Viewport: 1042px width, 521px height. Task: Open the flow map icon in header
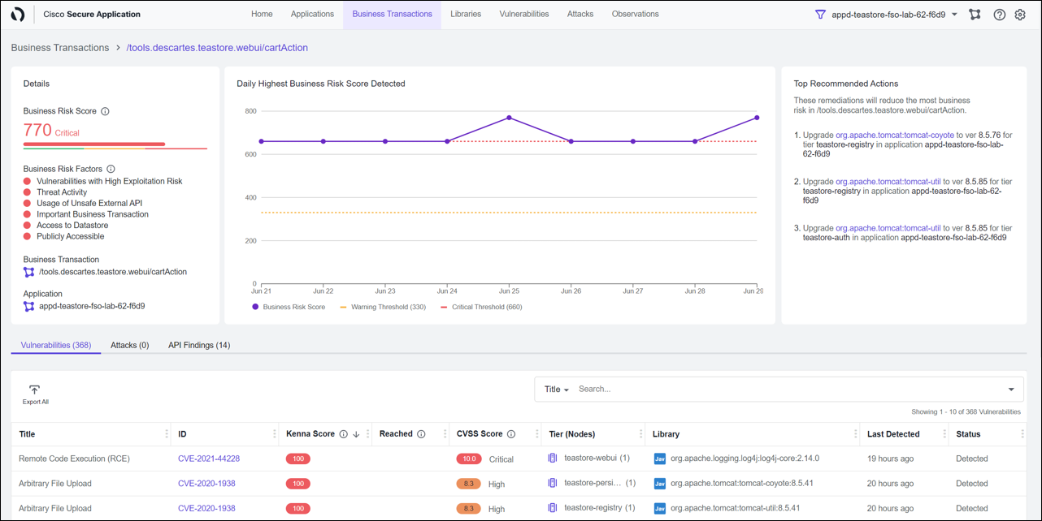point(975,15)
